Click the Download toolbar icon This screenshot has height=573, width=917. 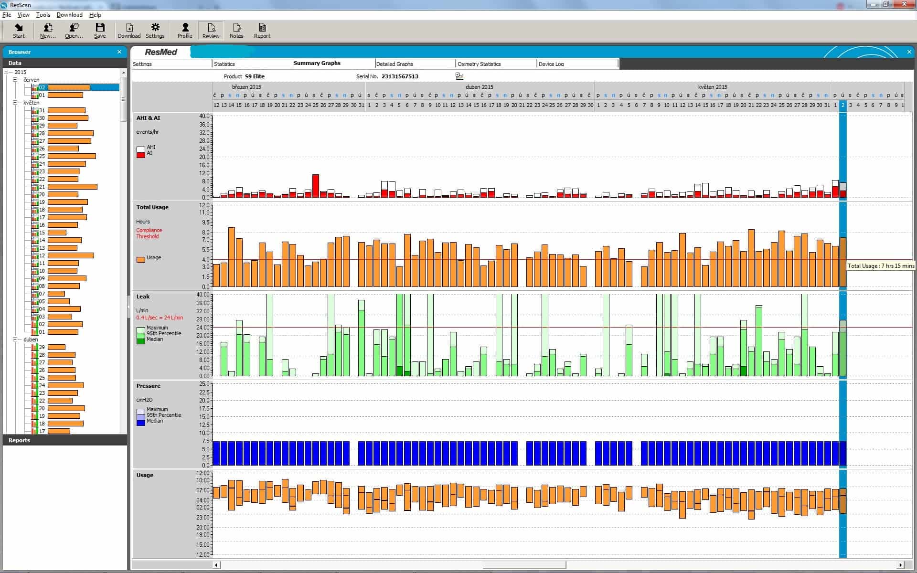click(129, 31)
